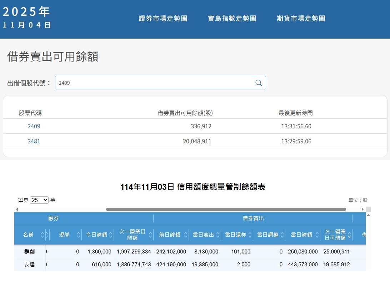The height and width of the screenshot is (291, 390).
Task: Sort by 今日餘額 column sort icon
Action: tap(110, 235)
